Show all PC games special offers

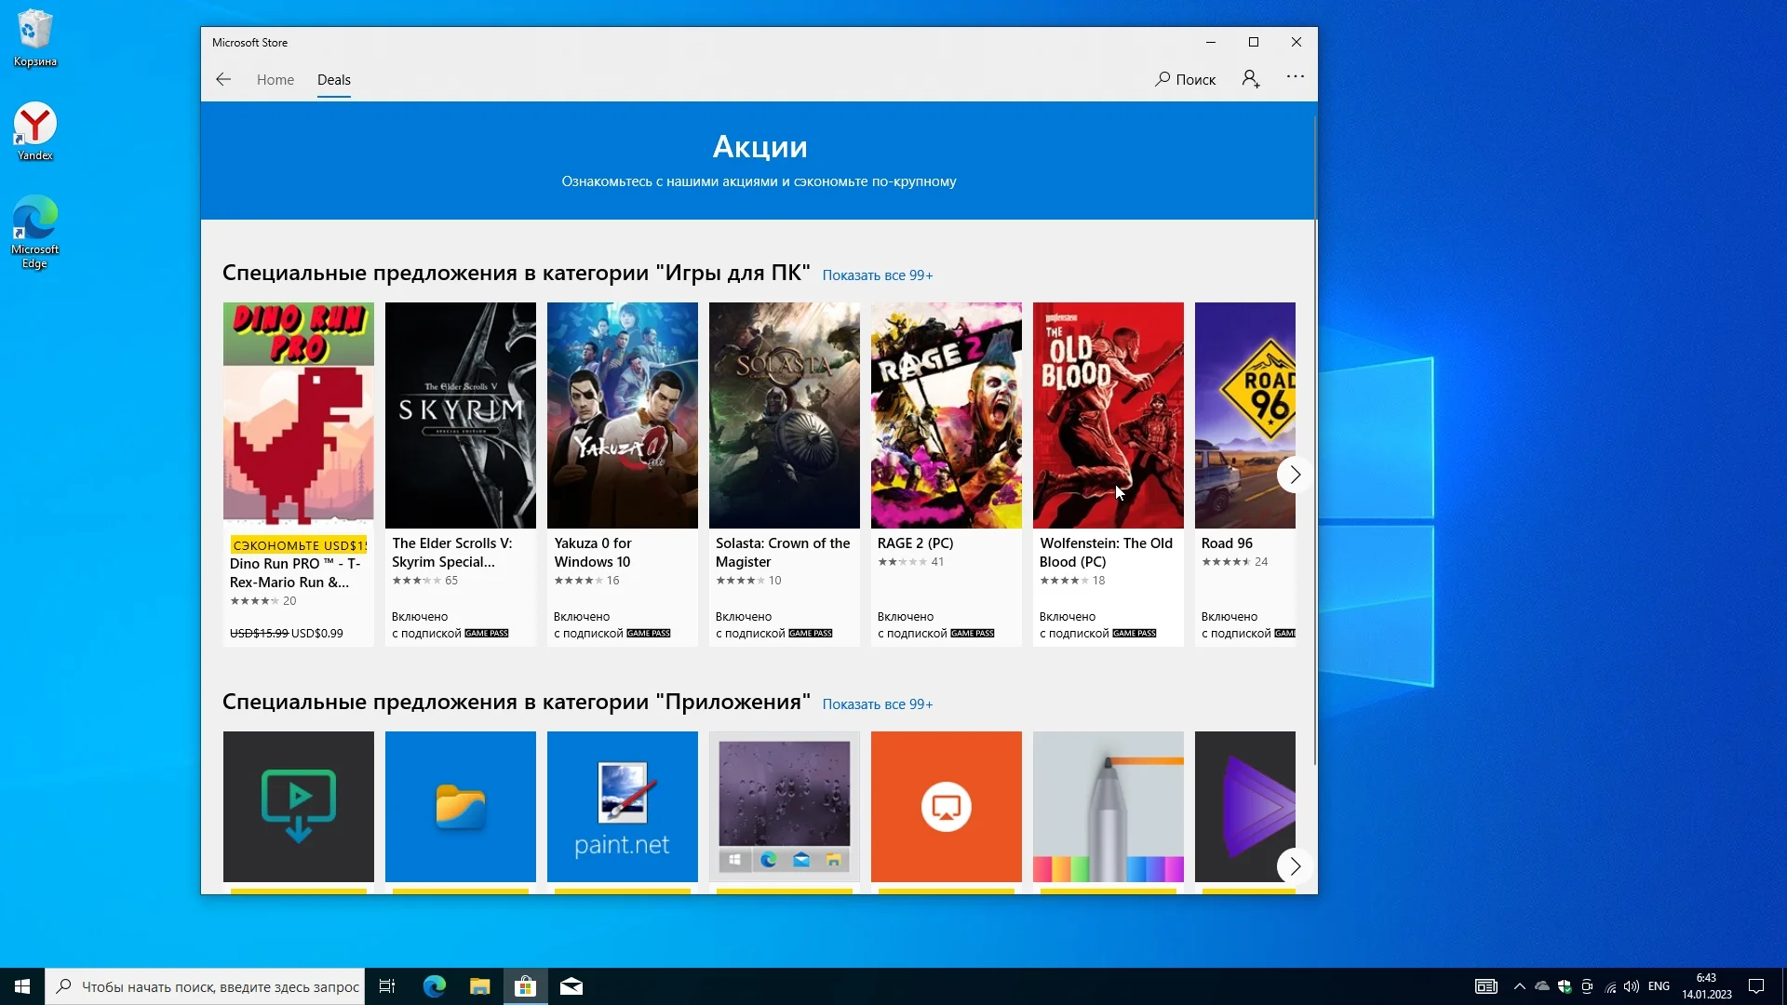pyautogui.click(x=877, y=275)
